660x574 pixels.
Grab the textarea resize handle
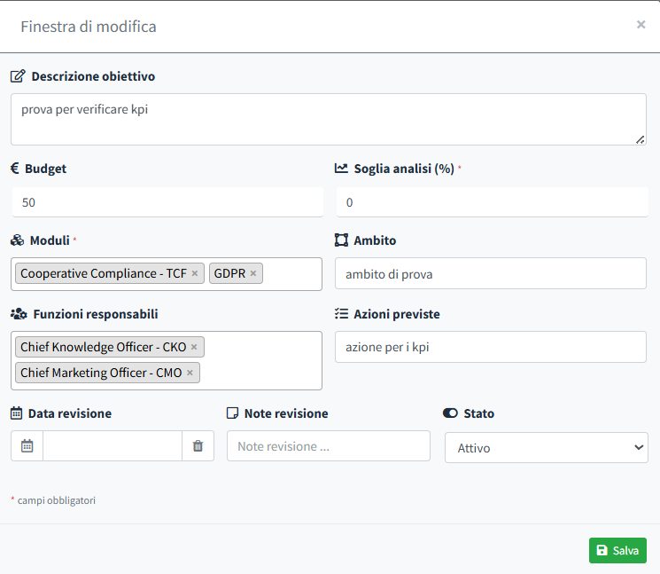tap(641, 139)
